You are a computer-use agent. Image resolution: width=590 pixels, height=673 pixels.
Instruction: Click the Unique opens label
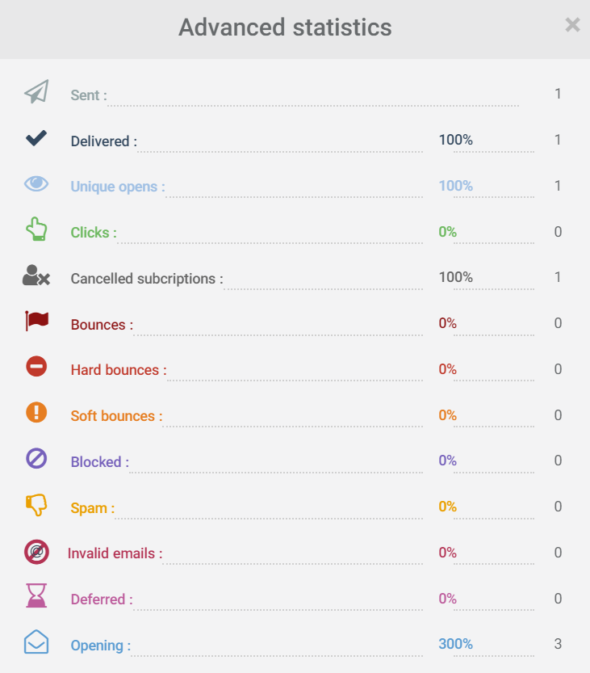117,187
